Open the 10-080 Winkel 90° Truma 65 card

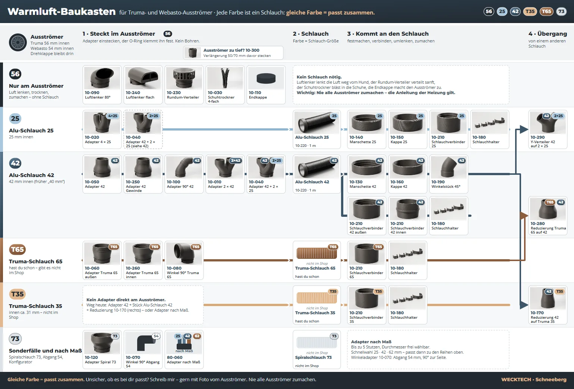pos(184,260)
